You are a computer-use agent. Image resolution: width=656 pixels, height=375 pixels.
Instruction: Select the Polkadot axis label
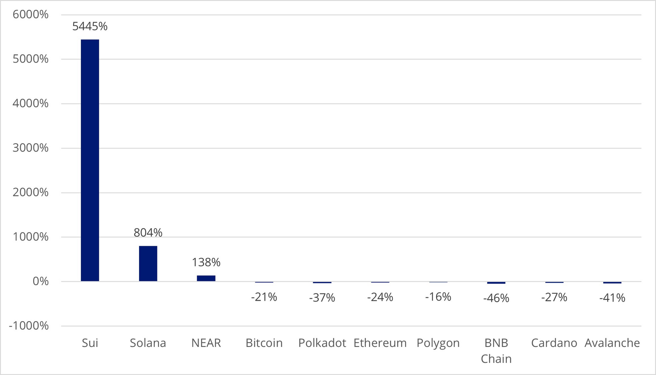point(322,343)
